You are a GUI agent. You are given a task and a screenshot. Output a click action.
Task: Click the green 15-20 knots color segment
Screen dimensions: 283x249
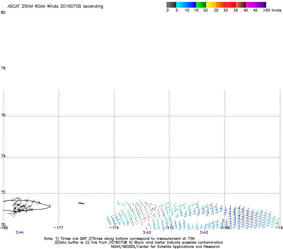201,5
